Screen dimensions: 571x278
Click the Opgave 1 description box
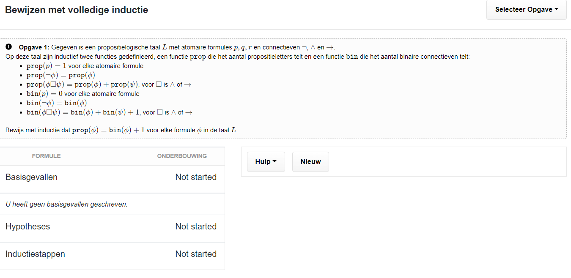tap(285, 88)
